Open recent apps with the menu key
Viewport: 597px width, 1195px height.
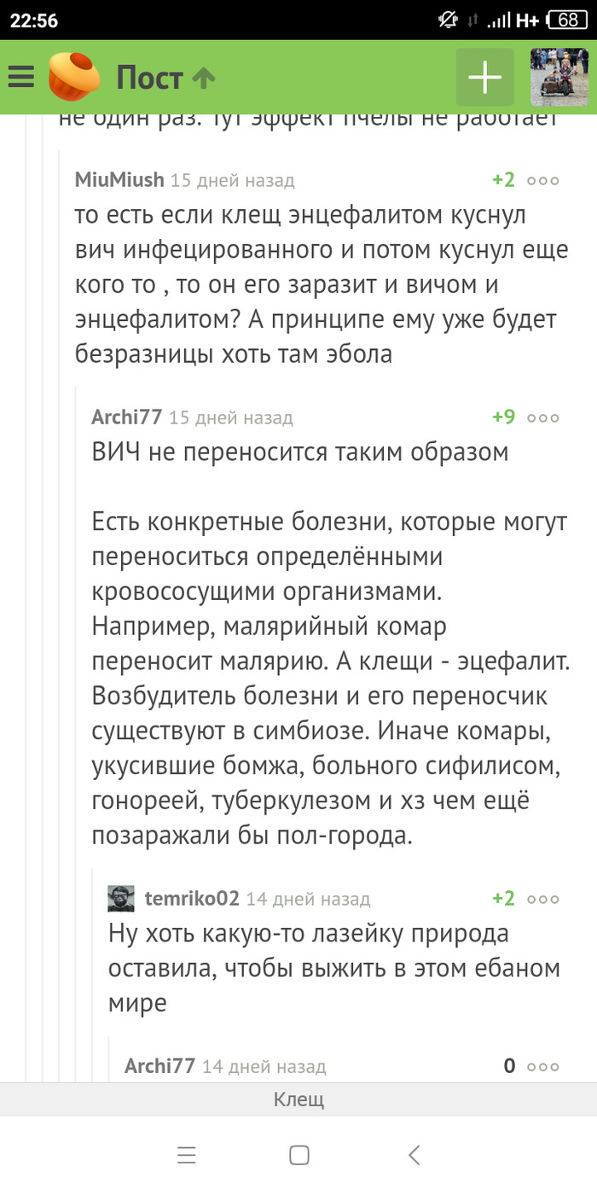186,1156
